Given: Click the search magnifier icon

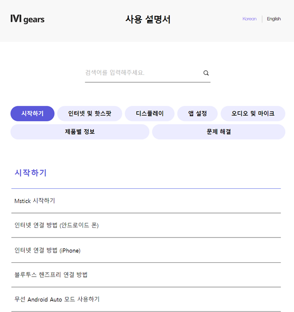Looking at the screenshot, I should coord(206,73).
